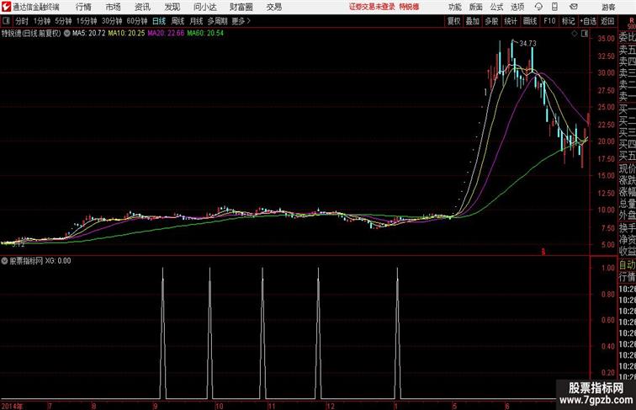Click the 复权 toolbar button

click(453, 21)
